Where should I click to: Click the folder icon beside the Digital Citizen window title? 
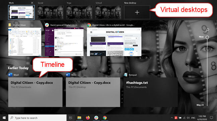[10, 25]
